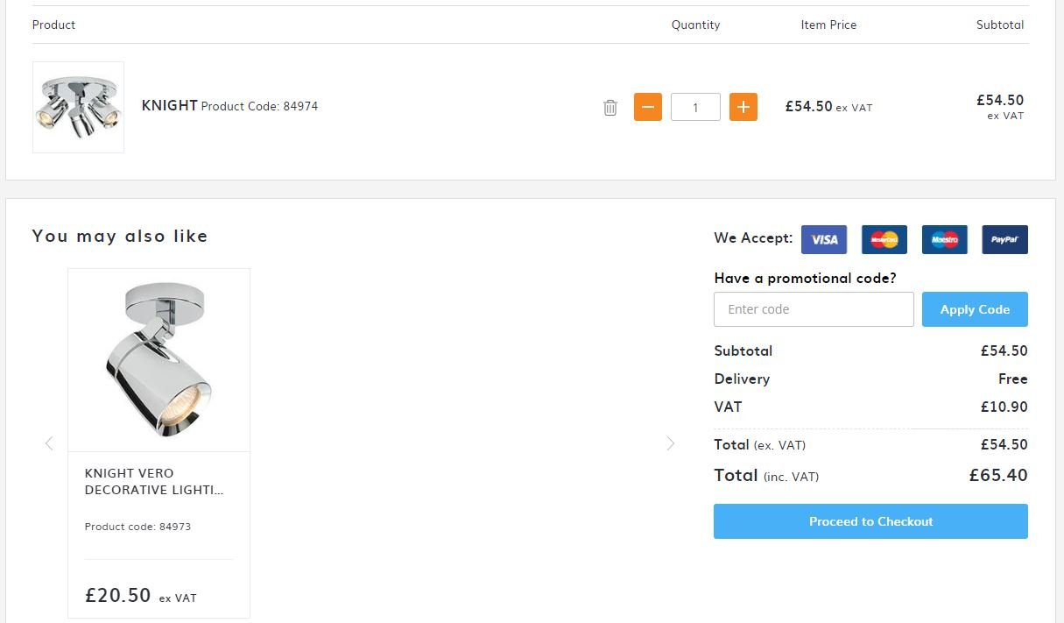
Task: Click Product Code 84974 in cart row
Action: tap(259, 107)
